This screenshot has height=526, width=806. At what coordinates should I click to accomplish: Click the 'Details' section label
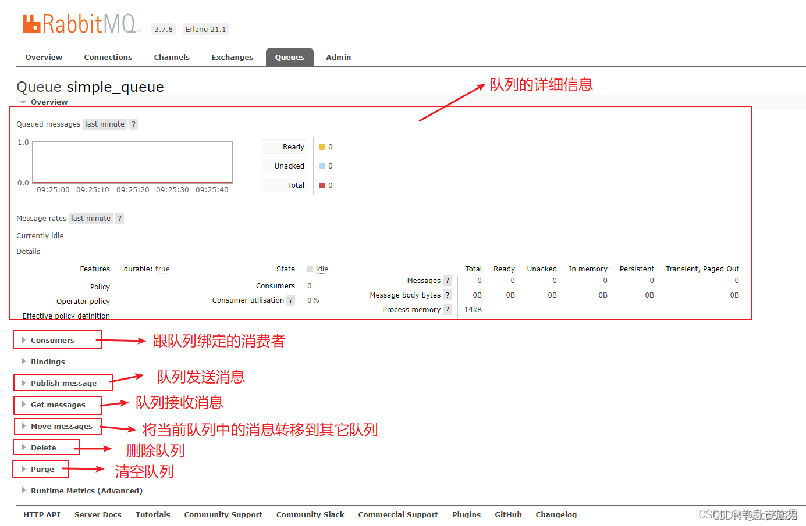(29, 251)
